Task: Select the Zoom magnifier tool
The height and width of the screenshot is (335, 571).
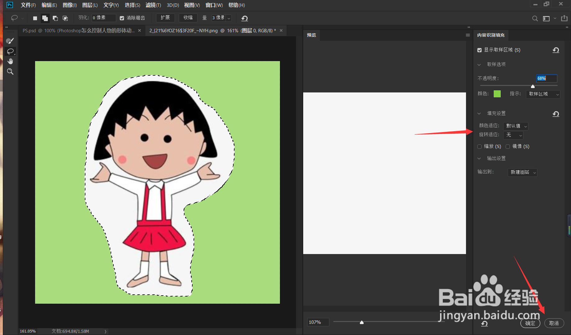Action: tap(10, 72)
